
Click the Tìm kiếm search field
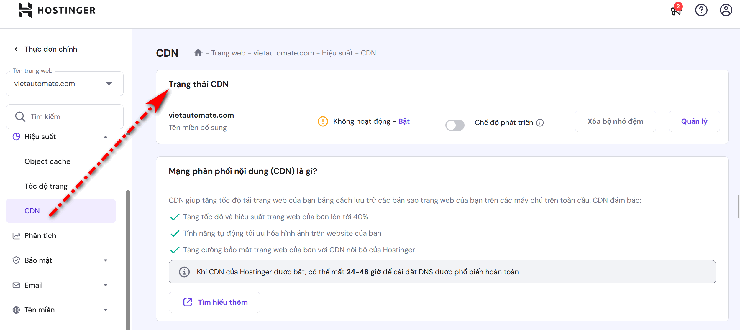tap(65, 117)
